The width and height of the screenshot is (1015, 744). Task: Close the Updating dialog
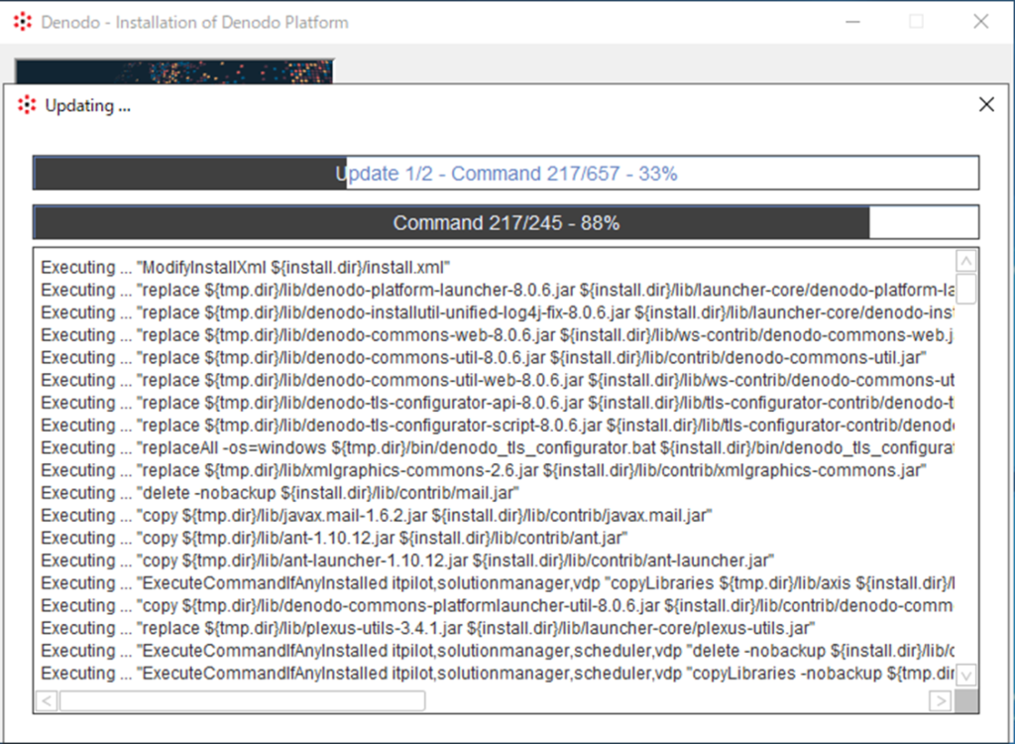[x=985, y=105]
